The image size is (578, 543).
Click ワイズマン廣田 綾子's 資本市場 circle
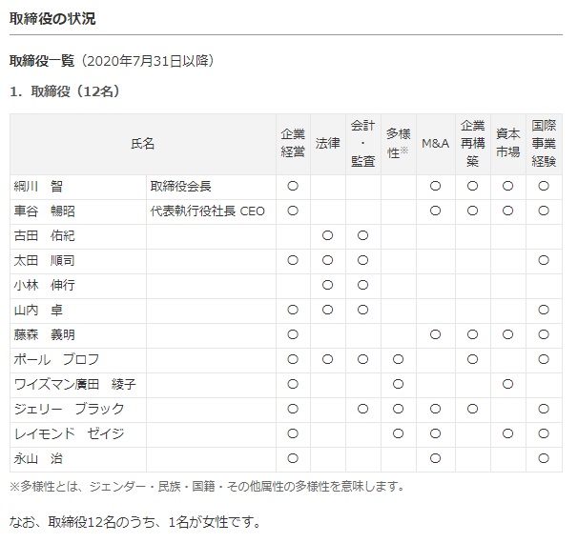click(x=507, y=385)
